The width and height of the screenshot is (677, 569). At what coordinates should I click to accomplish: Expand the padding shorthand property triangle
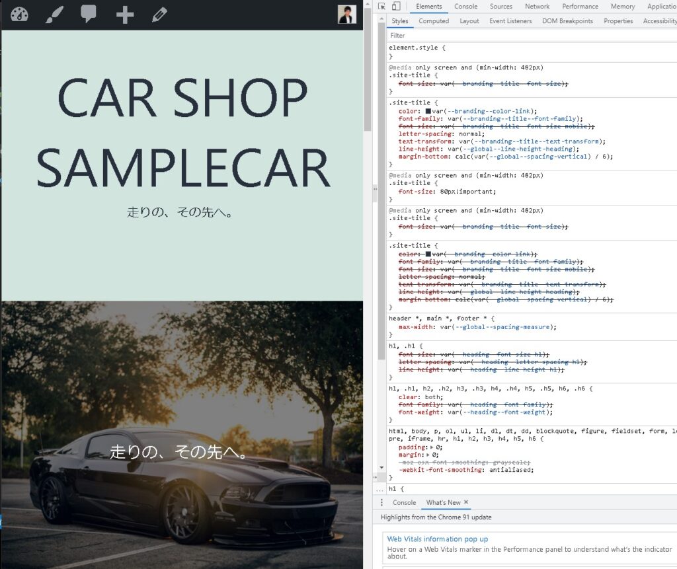432,447
